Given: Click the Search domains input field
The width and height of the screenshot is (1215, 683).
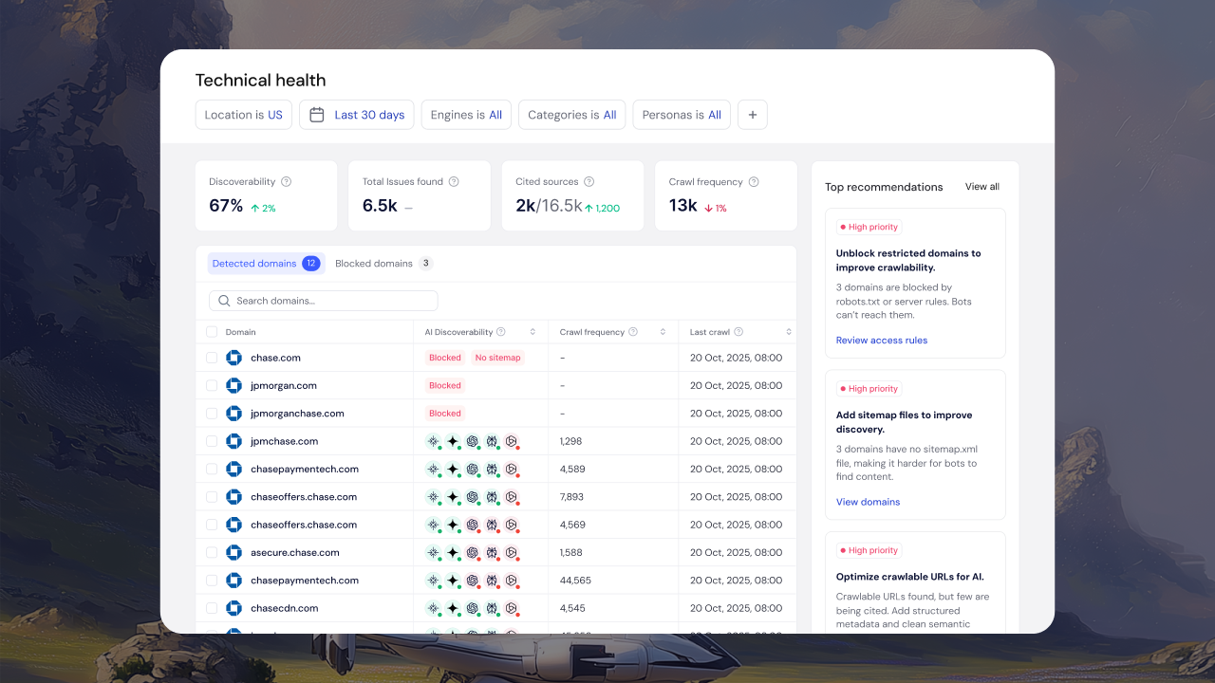Looking at the screenshot, I should click(x=324, y=301).
